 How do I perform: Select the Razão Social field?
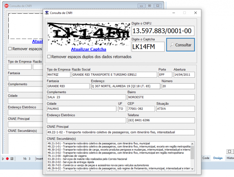[x=114, y=74]
